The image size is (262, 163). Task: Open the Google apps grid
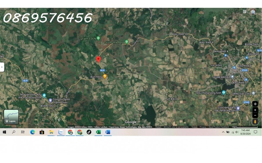(245, 12)
